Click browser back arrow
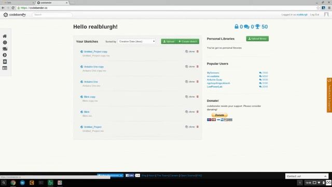This screenshot has width=332, height=187. pyautogui.click(x=3, y=8)
